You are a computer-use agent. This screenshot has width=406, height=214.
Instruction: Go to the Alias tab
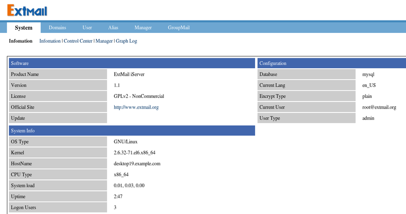click(x=113, y=28)
